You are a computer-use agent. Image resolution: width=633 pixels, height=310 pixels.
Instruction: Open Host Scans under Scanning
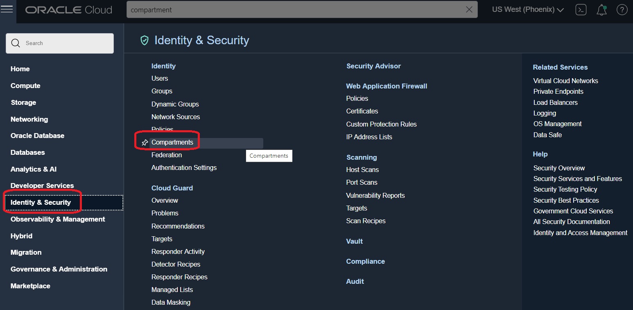point(362,170)
